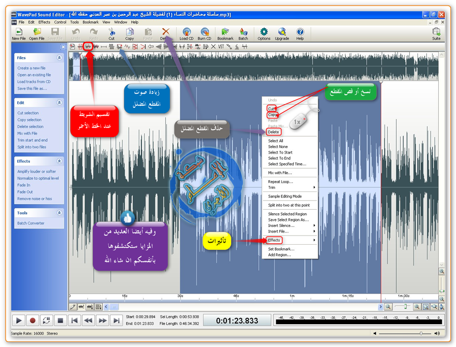Jump to start with skip-back button
This screenshot has width=456, height=347.
coord(74,321)
